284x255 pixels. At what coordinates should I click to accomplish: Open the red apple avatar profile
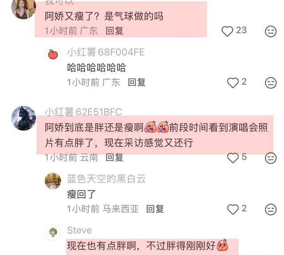[53, 54]
